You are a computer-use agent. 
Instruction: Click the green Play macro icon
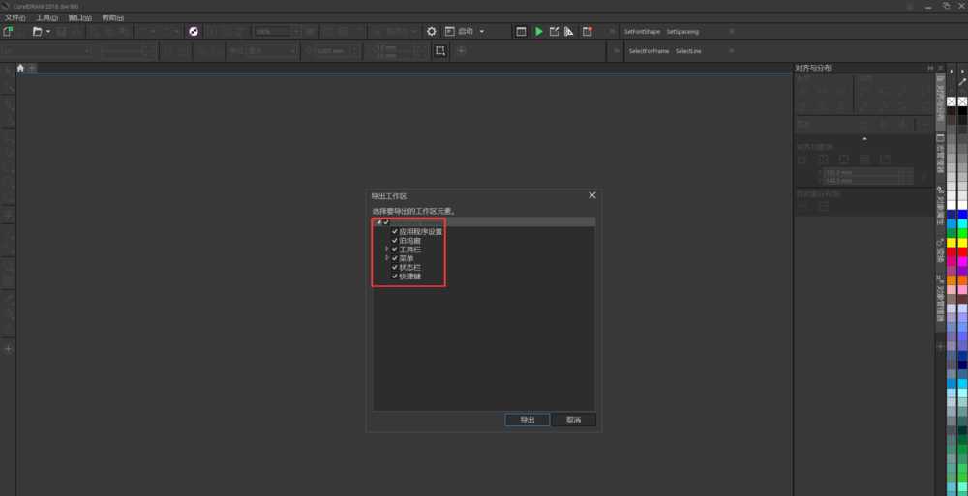538,32
